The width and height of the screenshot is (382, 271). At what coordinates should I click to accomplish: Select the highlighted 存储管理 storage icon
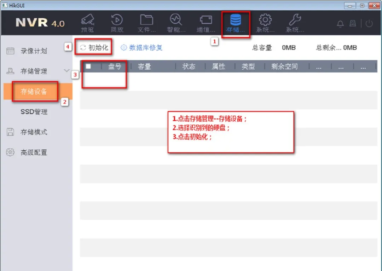236,22
